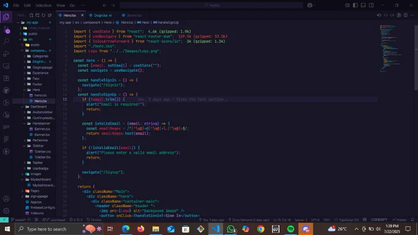Refresh the Explorer file tree
Image resolution: width=418 pixels, height=235 pixels.
tap(44, 15)
